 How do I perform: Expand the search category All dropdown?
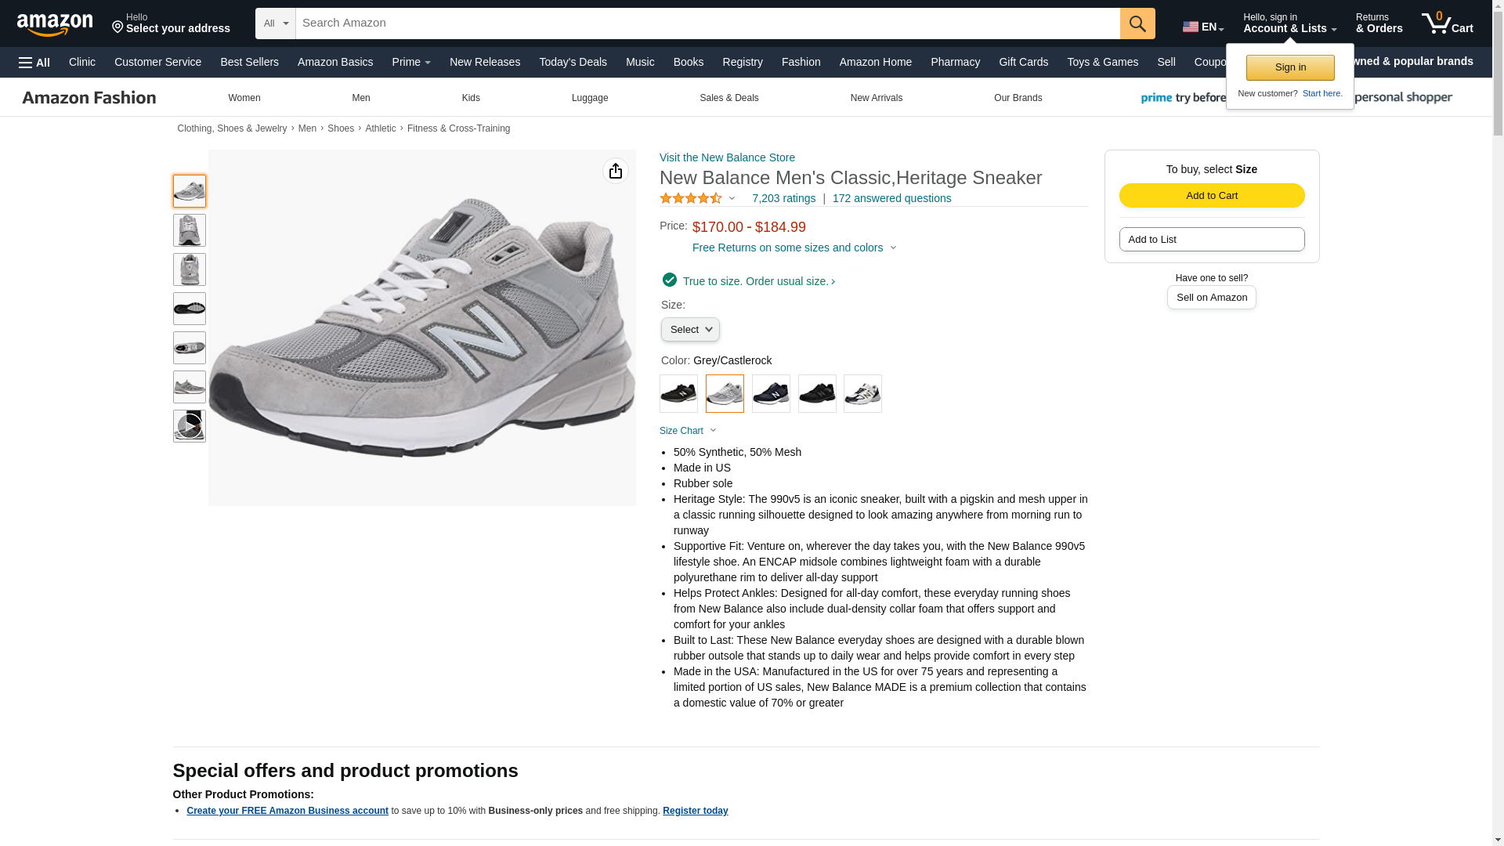pos(276,23)
